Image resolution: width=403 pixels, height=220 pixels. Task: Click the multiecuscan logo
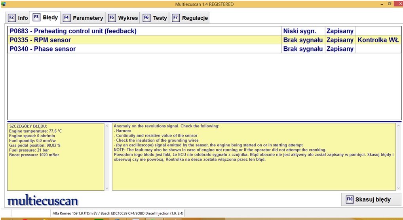(43, 201)
